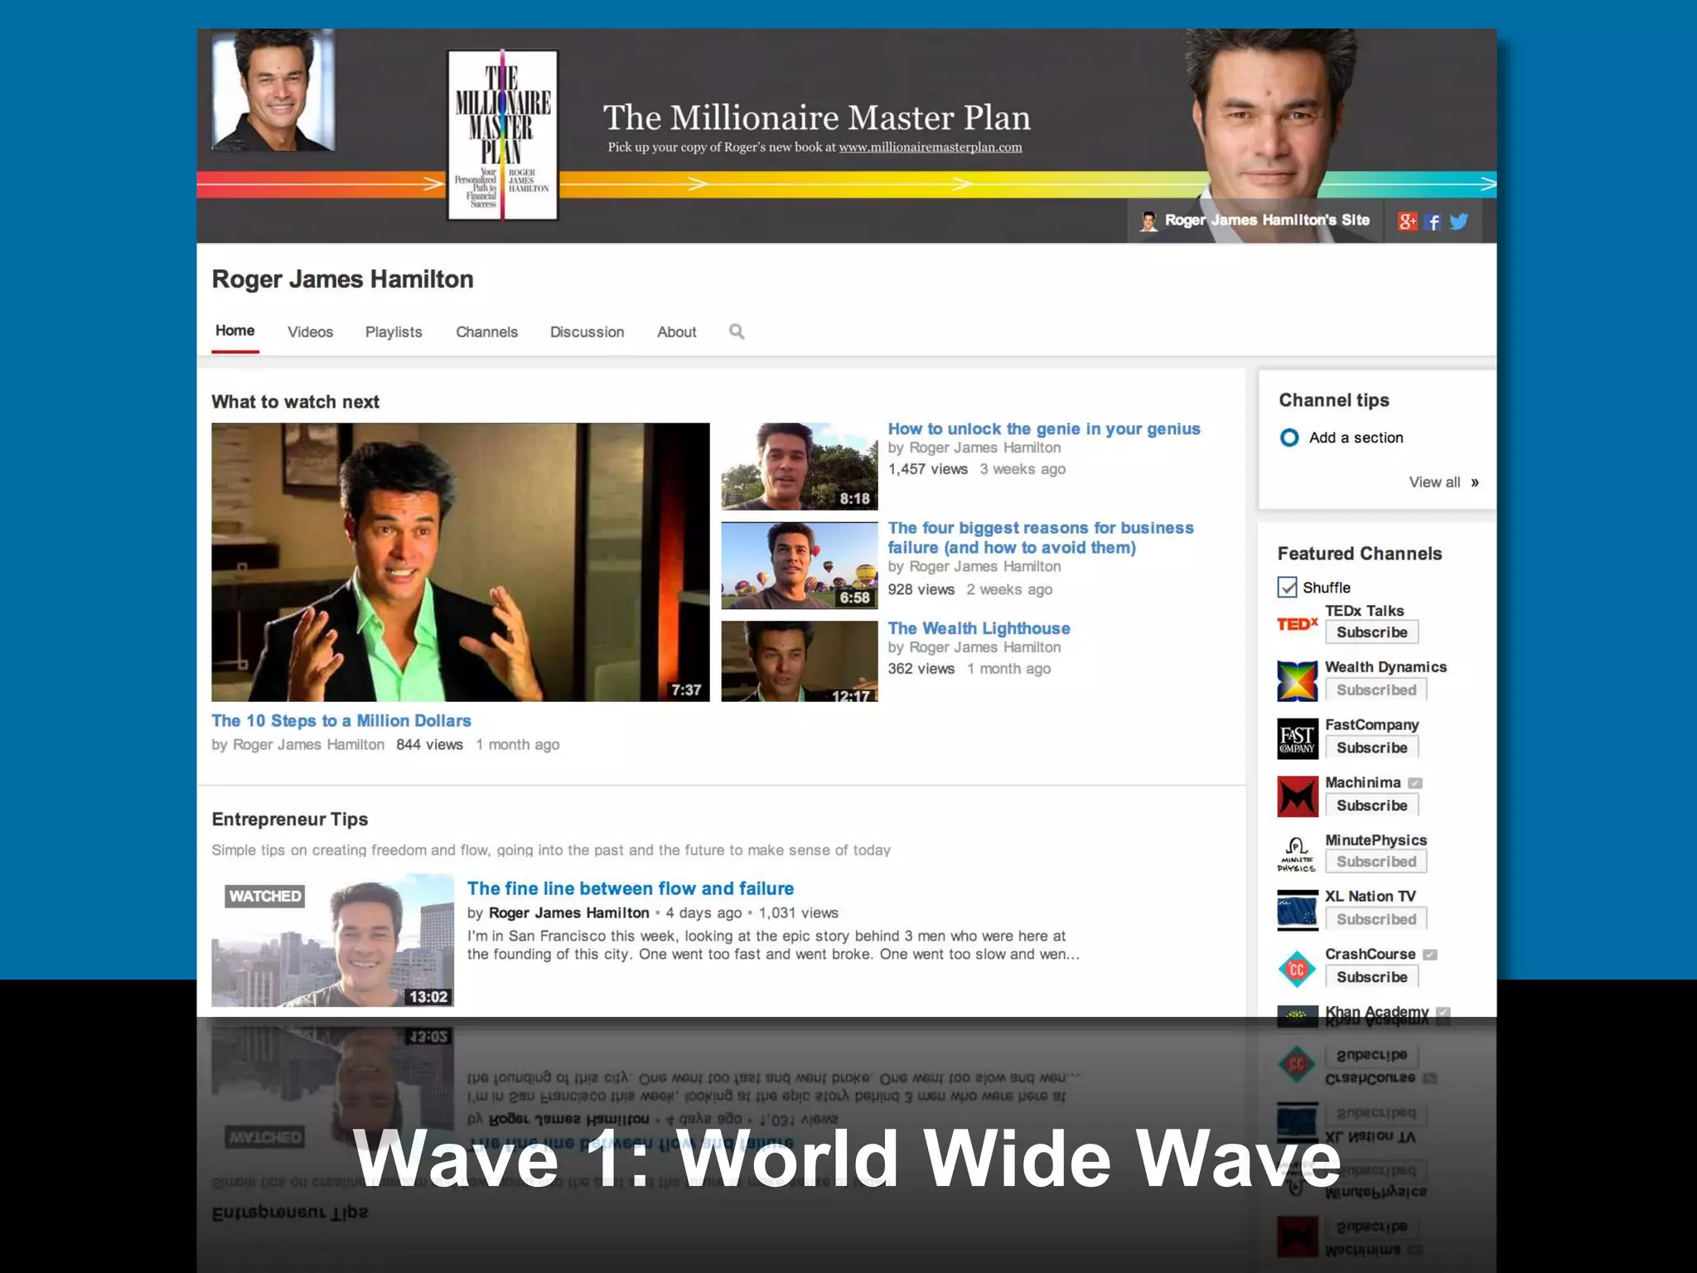The height and width of the screenshot is (1273, 1697).
Task: Click the CrashCourse verified badge icon
Action: click(x=1430, y=955)
